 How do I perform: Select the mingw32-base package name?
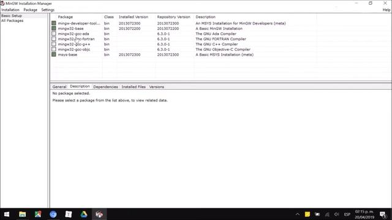[x=70, y=29]
